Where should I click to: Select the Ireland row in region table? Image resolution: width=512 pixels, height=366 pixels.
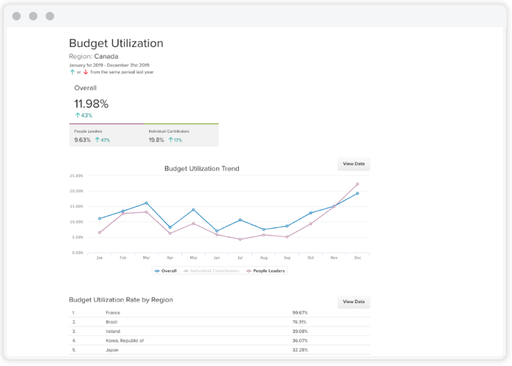coord(219,331)
